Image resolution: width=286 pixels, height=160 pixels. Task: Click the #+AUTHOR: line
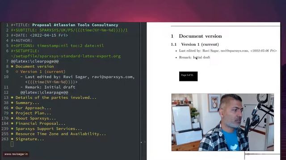(x=21, y=40)
